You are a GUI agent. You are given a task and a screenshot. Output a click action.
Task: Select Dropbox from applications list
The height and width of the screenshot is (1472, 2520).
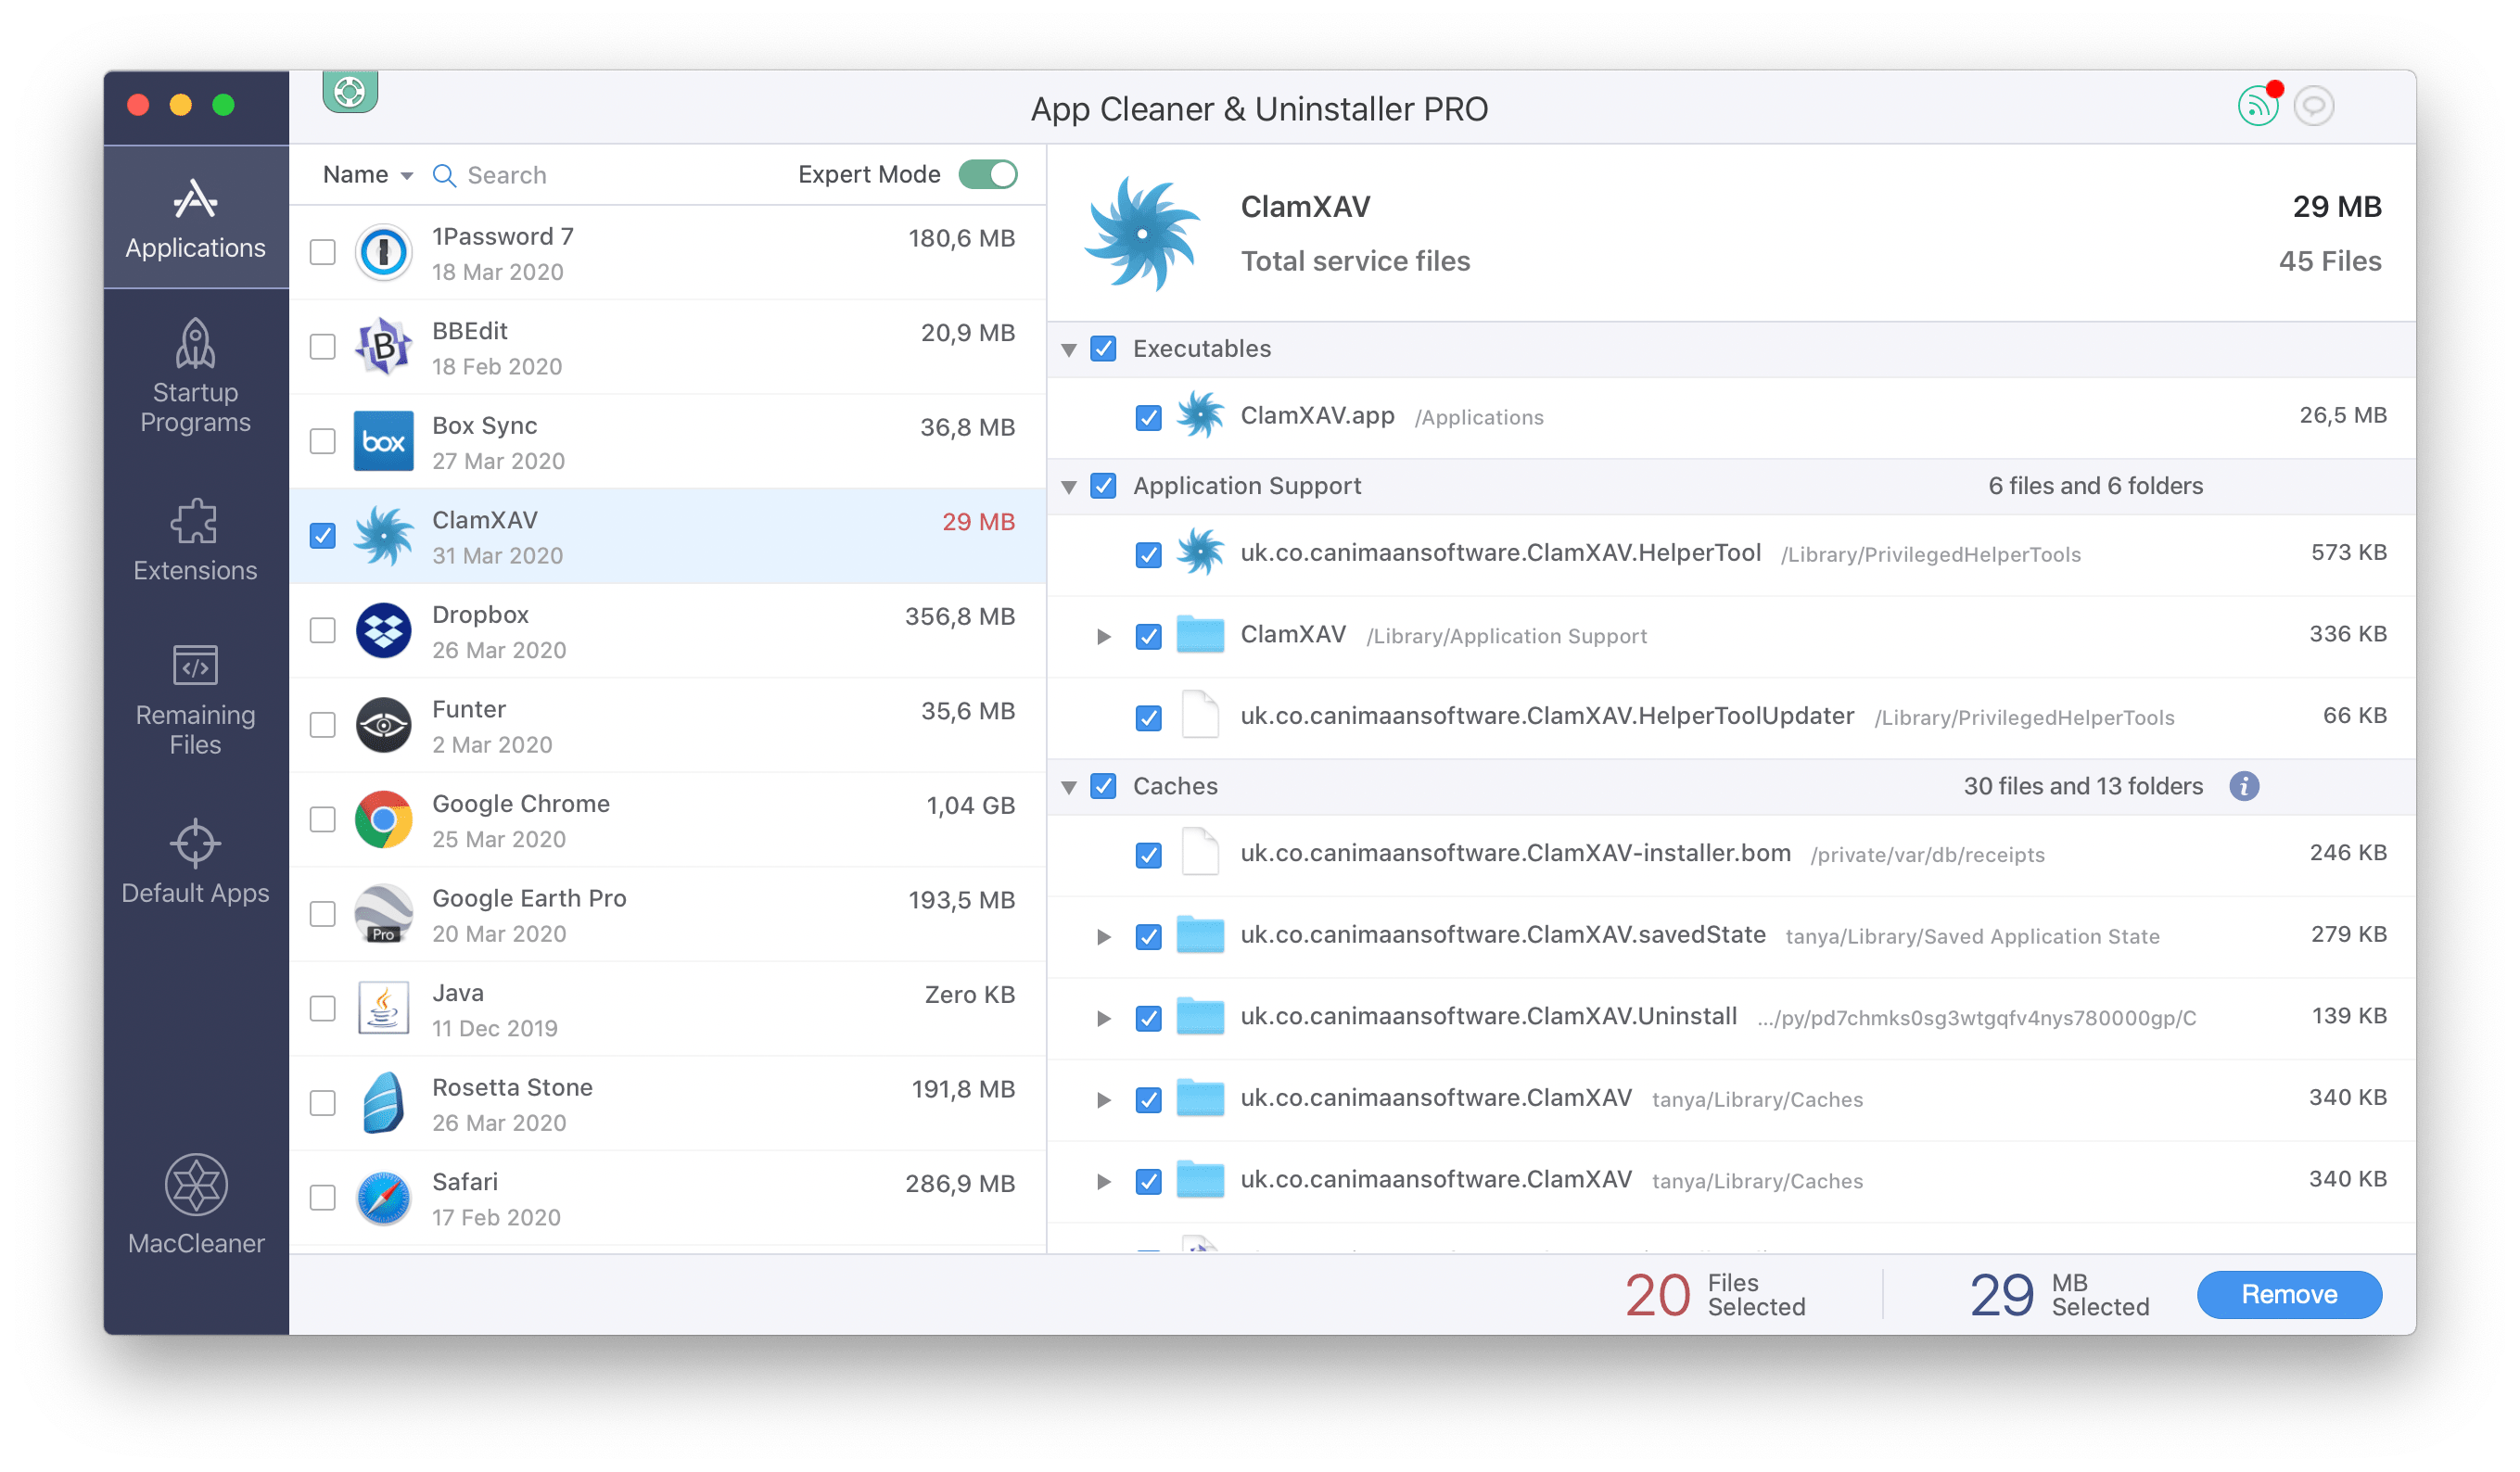coord(673,634)
